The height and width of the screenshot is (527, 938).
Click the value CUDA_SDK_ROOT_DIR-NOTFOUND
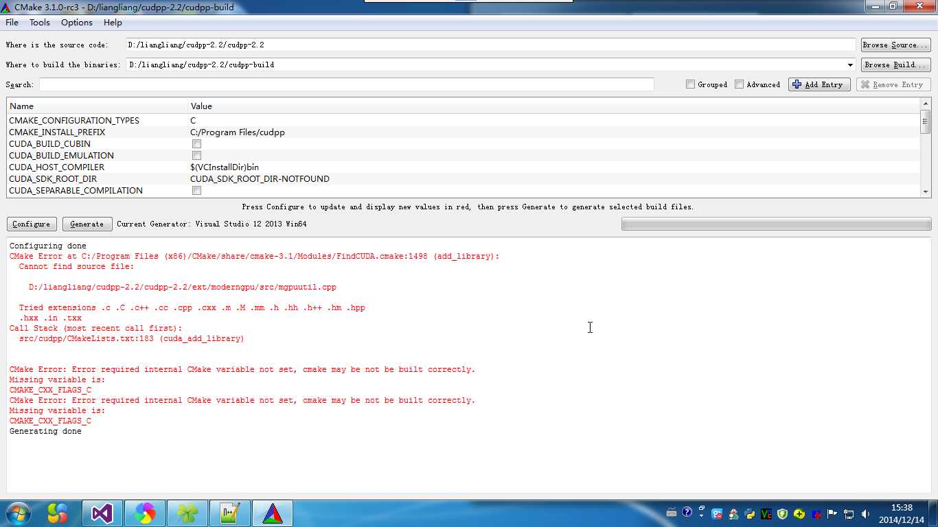click(x=260, y=179)
